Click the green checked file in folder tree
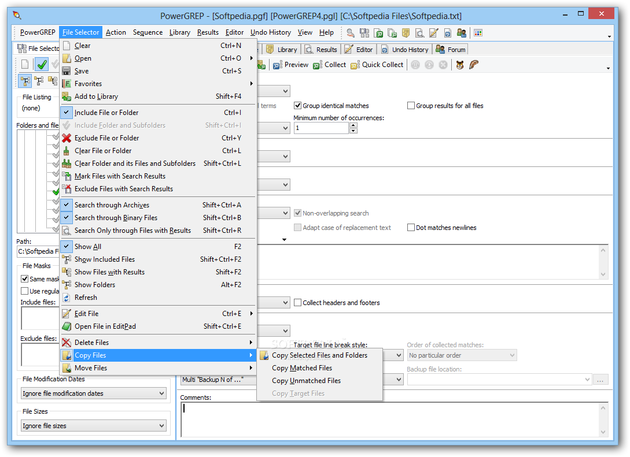The width and height of the screenshot is (630, 457). click(56, 191)
